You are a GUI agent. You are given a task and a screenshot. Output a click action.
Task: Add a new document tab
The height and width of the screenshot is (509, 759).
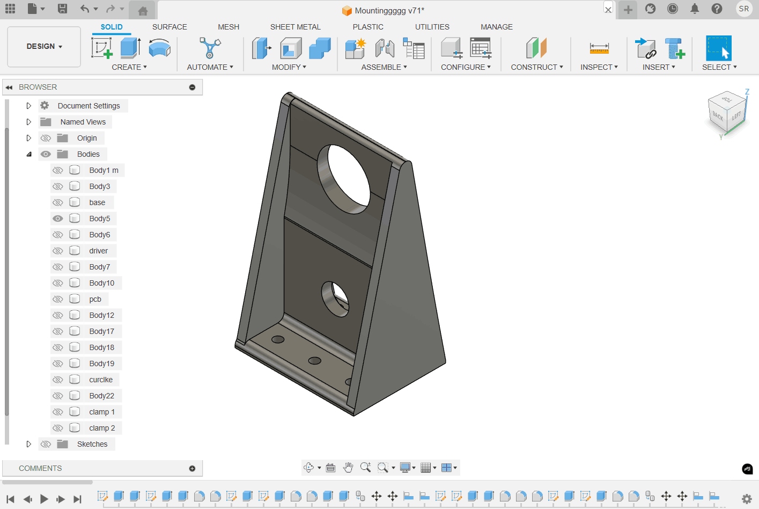click(x=628, y=10)
